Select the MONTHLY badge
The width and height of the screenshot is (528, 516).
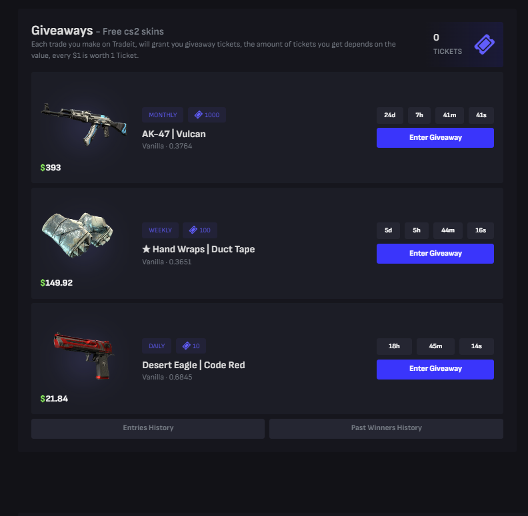(x=163, y=115)
